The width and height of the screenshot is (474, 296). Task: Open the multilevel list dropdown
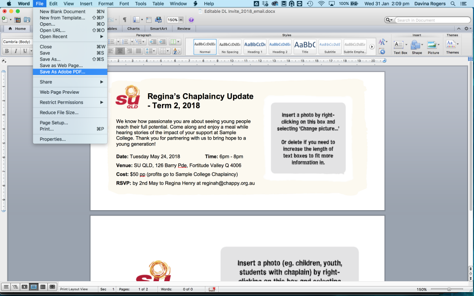click(139, 41)
